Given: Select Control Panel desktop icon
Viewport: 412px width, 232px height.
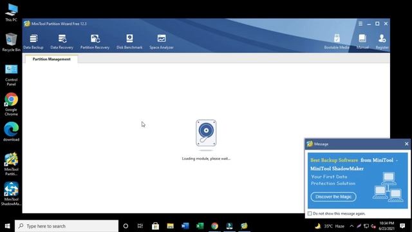Looking at the screenshot, I should click(11, 75).
